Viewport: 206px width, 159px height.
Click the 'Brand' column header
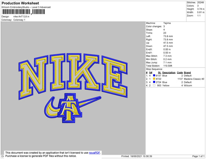coord(187,73)
